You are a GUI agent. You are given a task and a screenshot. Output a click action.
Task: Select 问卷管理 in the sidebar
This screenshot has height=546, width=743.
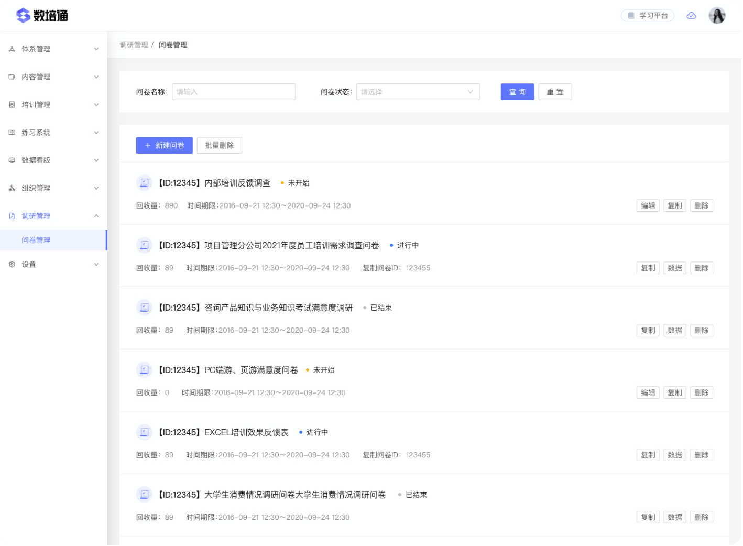point(36,240)
